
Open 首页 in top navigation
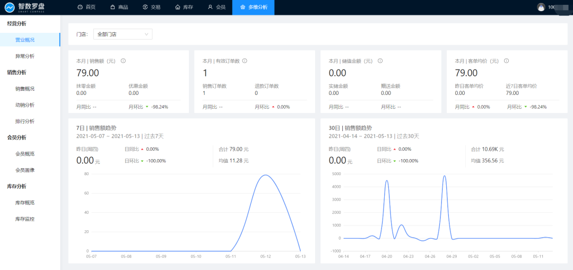pos(86,7)
